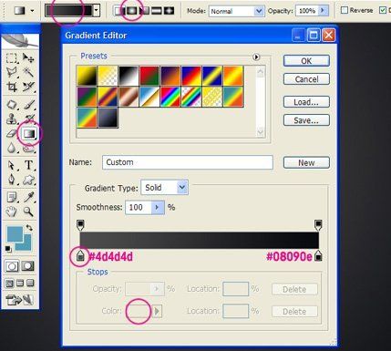Select the Rectangular Marquee tool
This screenshot has height=351, width=391.
pyautogui.click(x=12, y=58)
